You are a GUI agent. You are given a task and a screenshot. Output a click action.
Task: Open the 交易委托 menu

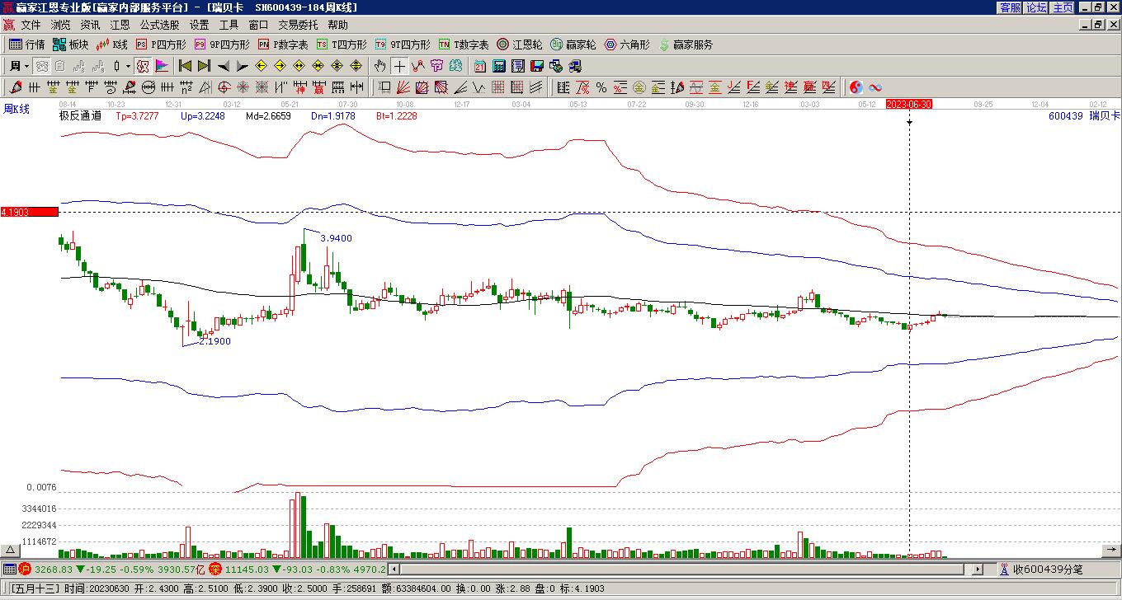298,26
